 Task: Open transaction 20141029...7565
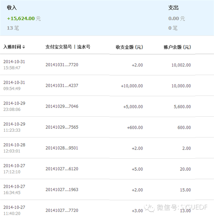coord(62,127)
